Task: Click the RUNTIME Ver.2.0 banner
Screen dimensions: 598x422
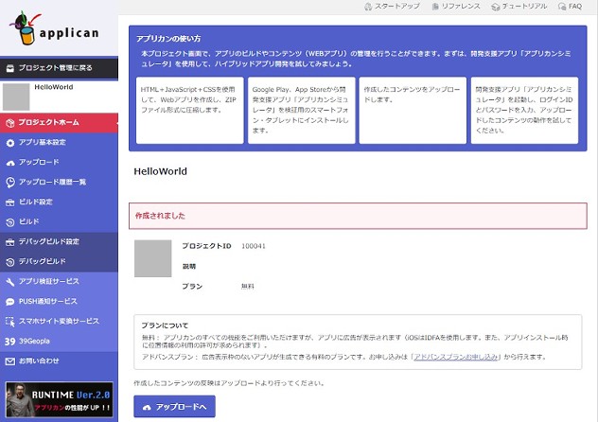Action: pyautogui.click(x=59, y=400)
